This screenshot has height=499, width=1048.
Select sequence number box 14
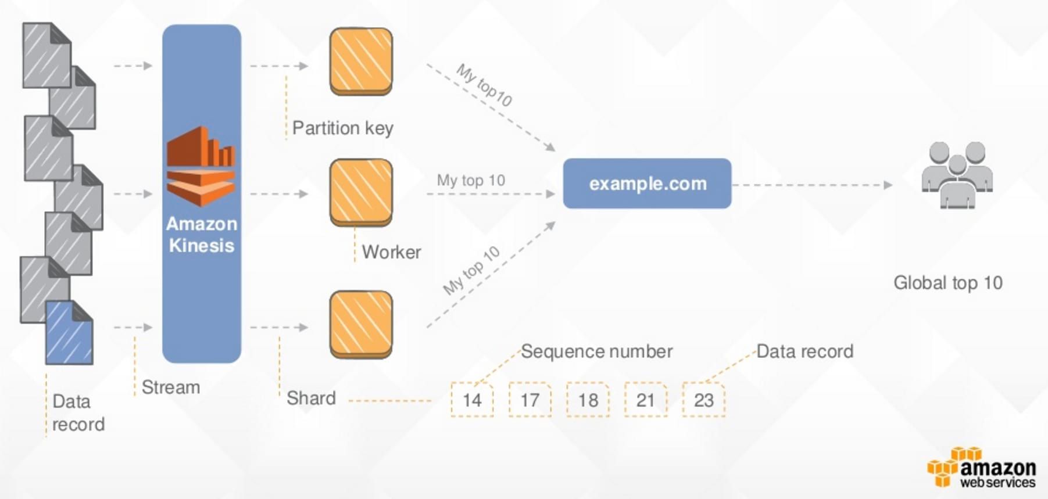pyautogui.click(x=472, y=400)
